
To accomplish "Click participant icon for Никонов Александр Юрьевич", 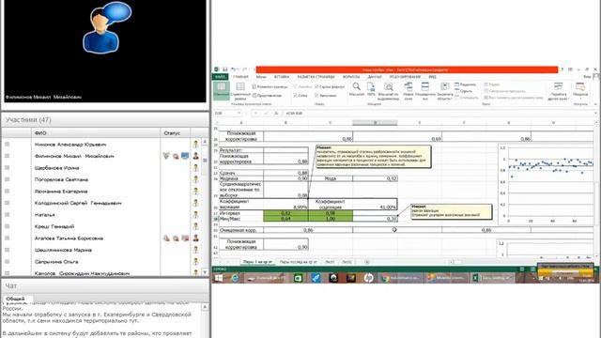I will coord(196,144).
